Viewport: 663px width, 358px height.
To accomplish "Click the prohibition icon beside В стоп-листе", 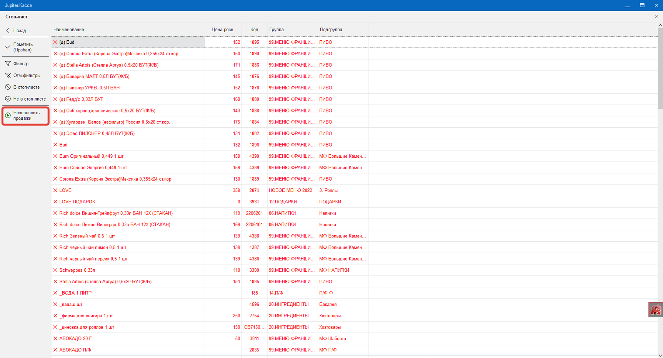I will pos(8,87).
